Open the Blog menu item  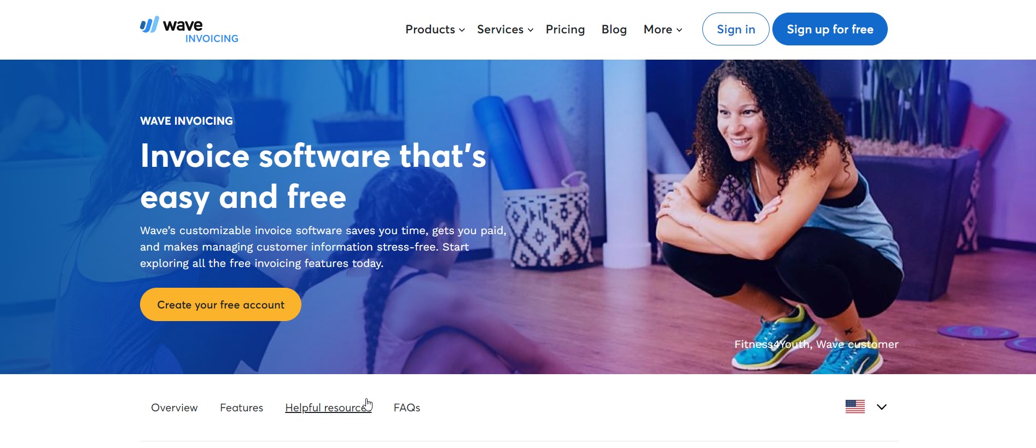(614, 30)
